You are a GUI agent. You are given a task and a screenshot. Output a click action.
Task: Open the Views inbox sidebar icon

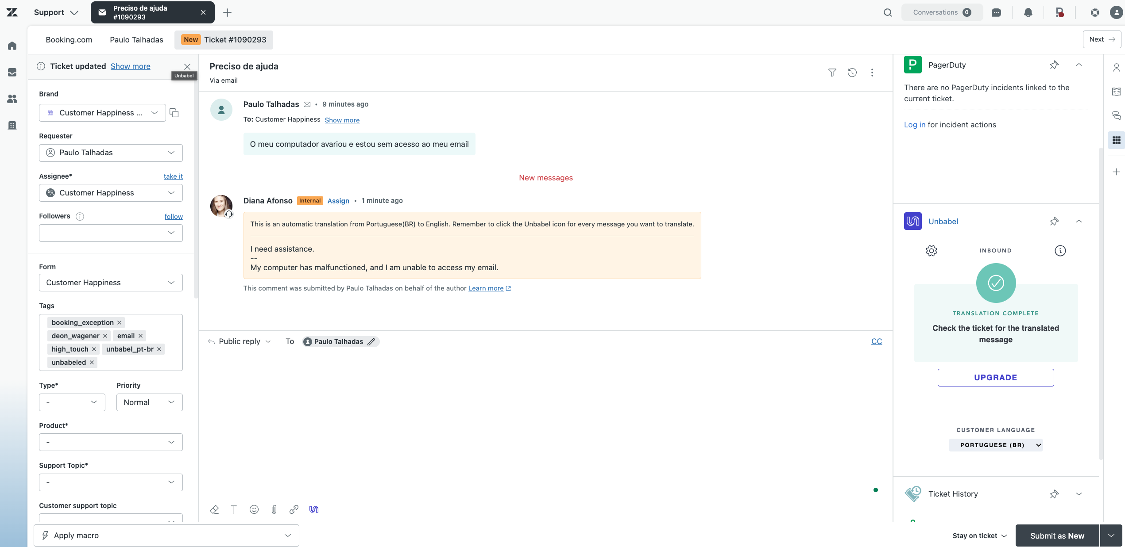[12, 72]
